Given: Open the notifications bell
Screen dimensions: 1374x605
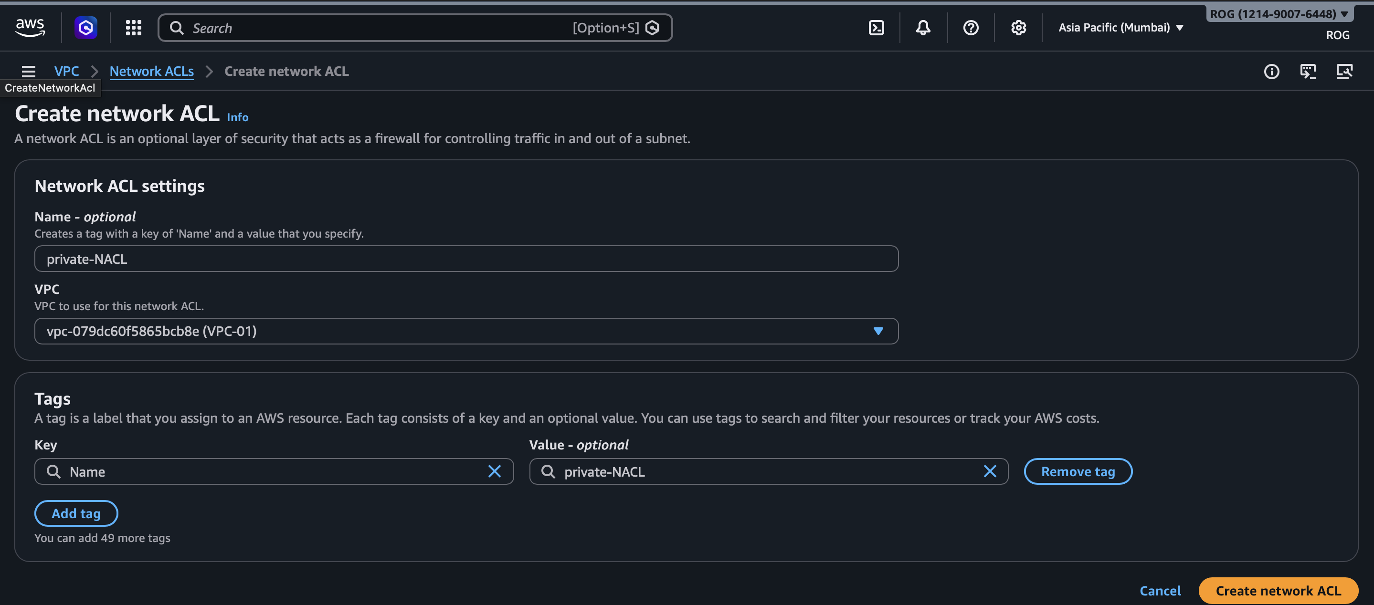Looking at the screenshot, I should (923, 27).
